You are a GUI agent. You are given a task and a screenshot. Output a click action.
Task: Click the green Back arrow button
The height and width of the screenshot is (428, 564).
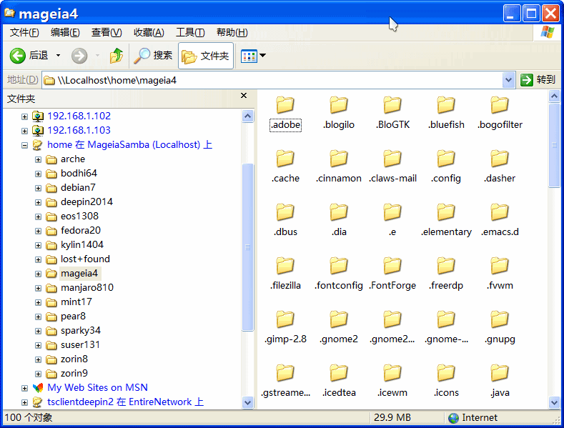tap(17, 56)
